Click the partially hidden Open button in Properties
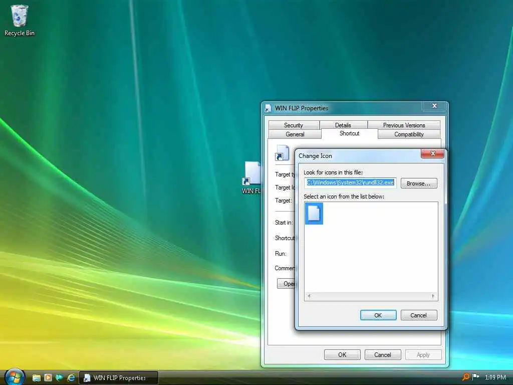 tap(286, 284)
